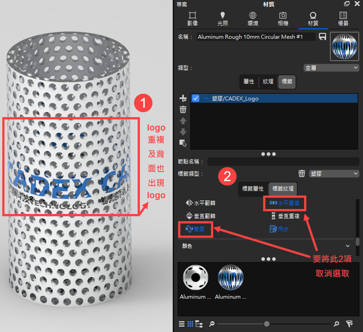Viewport: 363px width, 332px height.
Task: Click the label list resize dots handle
Action: tap(268, 154)
